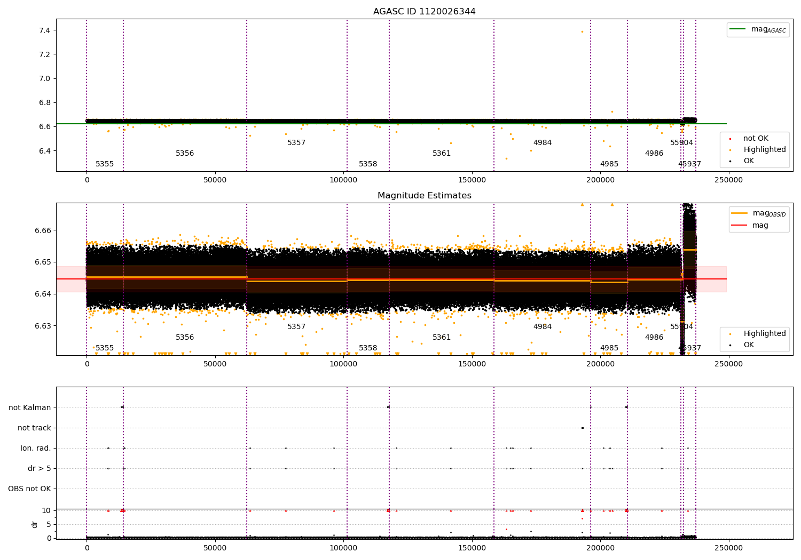Click OBSID label 4986 in top panel
The height and width of the screenshot is (560, 801).
pyautogui.click(x=654, y=154)
